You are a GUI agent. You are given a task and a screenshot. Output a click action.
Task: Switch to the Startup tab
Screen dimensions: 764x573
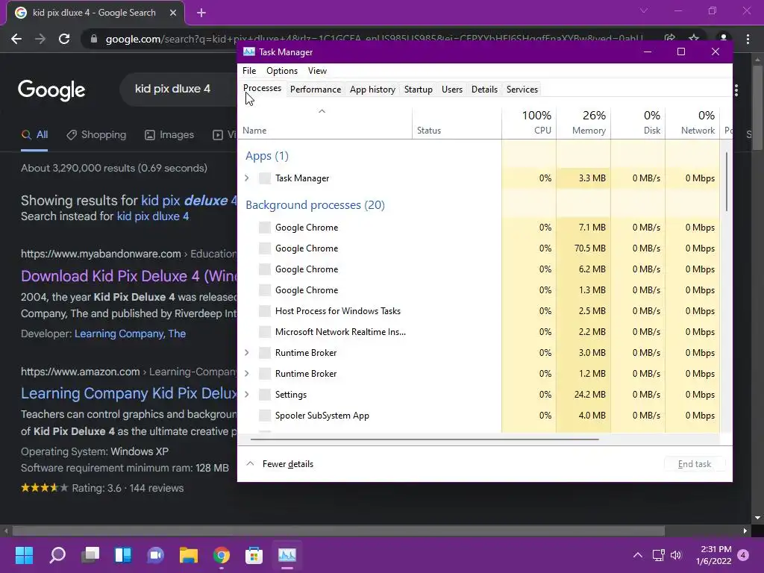(418, 90)
